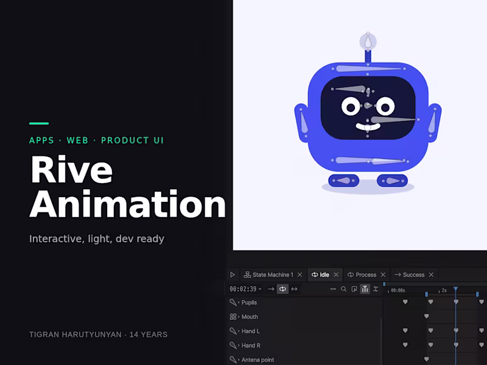Toggle loop playback mode
Image resolution: width=487 pixels, height=365 pixels.
282,289
